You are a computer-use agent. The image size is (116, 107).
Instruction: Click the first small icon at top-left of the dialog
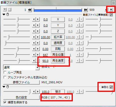(5, 10)
